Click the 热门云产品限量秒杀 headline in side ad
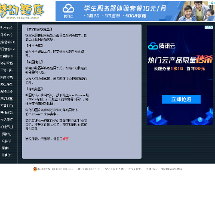This screenshot has height=215, width=215. [180, 59]
